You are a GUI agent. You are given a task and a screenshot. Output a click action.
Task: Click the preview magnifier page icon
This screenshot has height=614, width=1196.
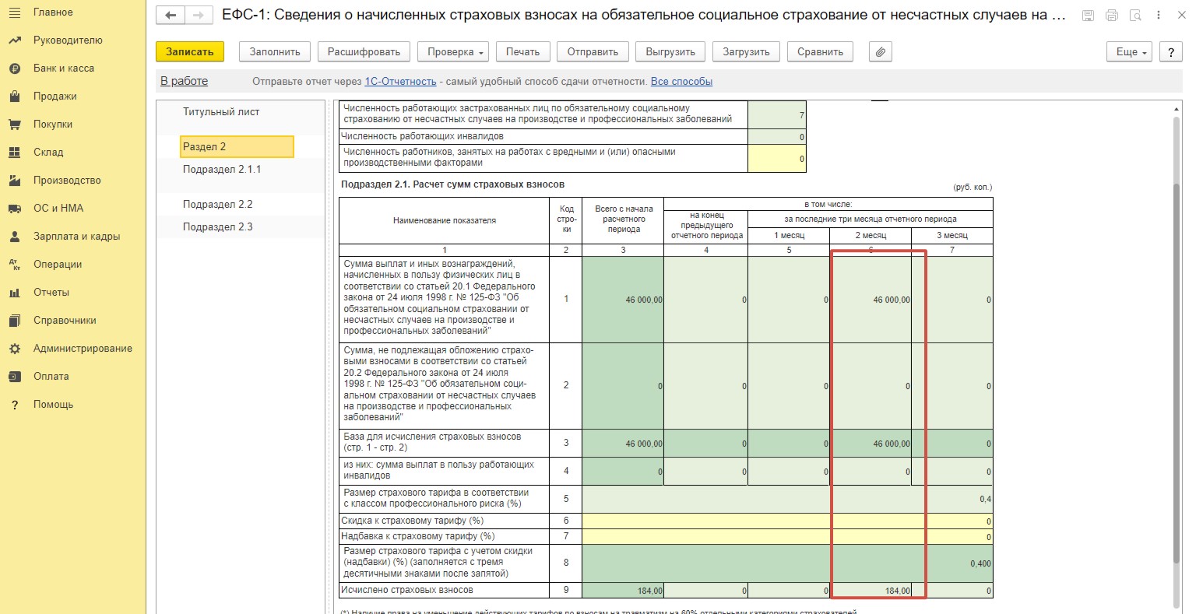click(x=1135, y=16)
